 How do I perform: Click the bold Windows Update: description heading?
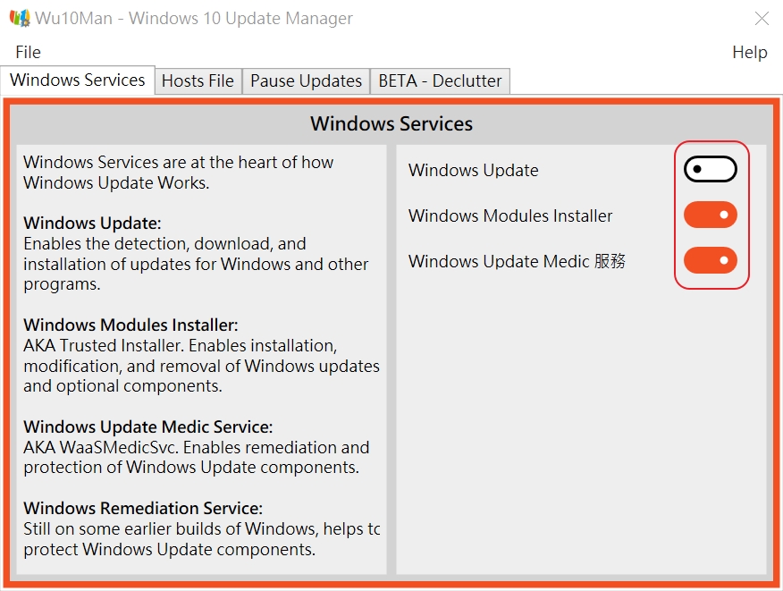coord(92,224)
